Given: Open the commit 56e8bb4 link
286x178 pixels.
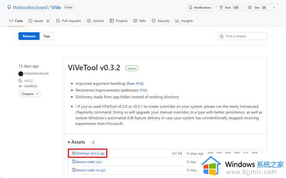Looking at the screenshot, I should click(31, 86).
